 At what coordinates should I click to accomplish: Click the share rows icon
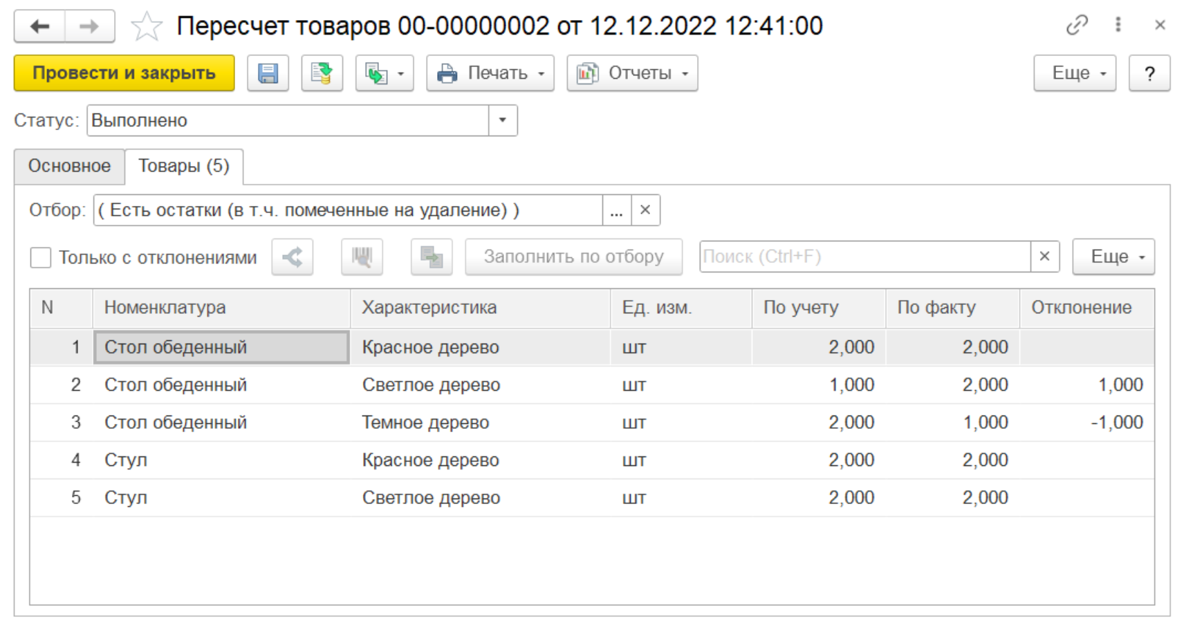[293, 257]
